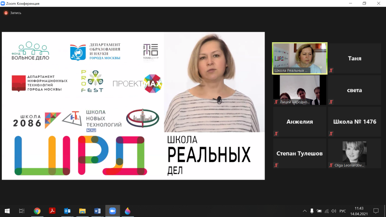
Task: Click the Запись recording label
Action: click(x=16, y=13)
